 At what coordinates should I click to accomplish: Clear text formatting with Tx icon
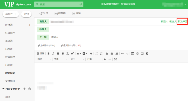coord(68,54)
